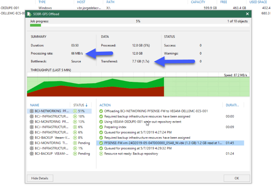This screenshot has height=191, width=271.
Task: Select the BCJ-MONITORING PR... job row
Action: coord(59,122)
